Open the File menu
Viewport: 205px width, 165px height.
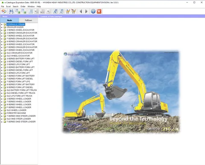click(x=3, y=6)
